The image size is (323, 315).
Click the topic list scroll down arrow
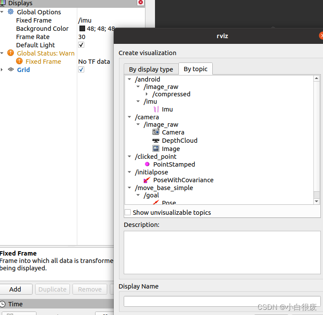pos(316,201)
